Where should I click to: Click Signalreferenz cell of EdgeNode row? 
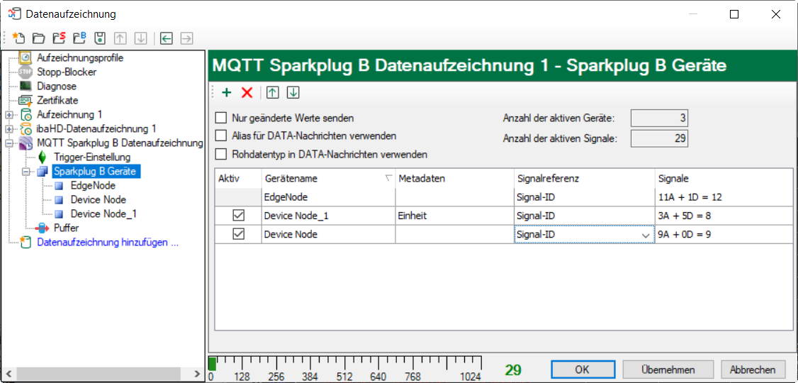(584, 196)
